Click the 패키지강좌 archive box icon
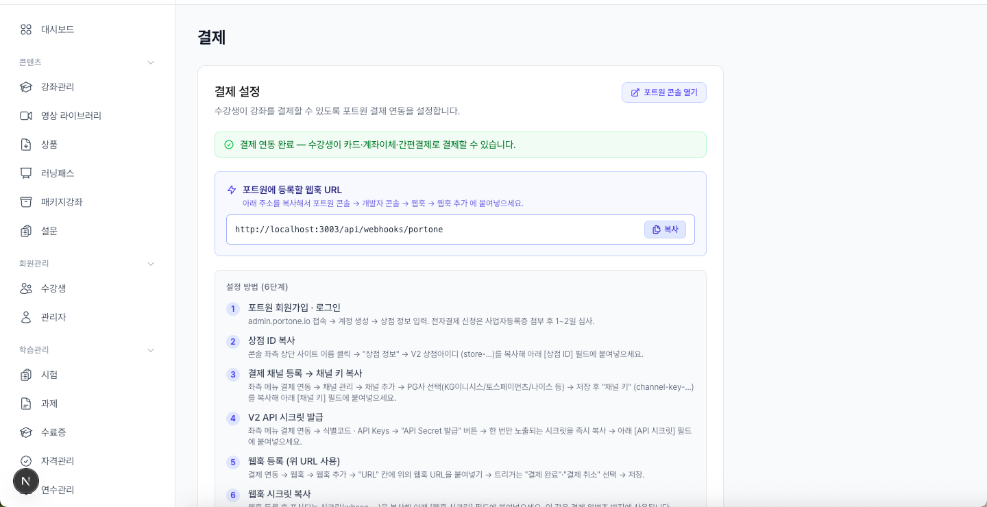 (26, 202)
